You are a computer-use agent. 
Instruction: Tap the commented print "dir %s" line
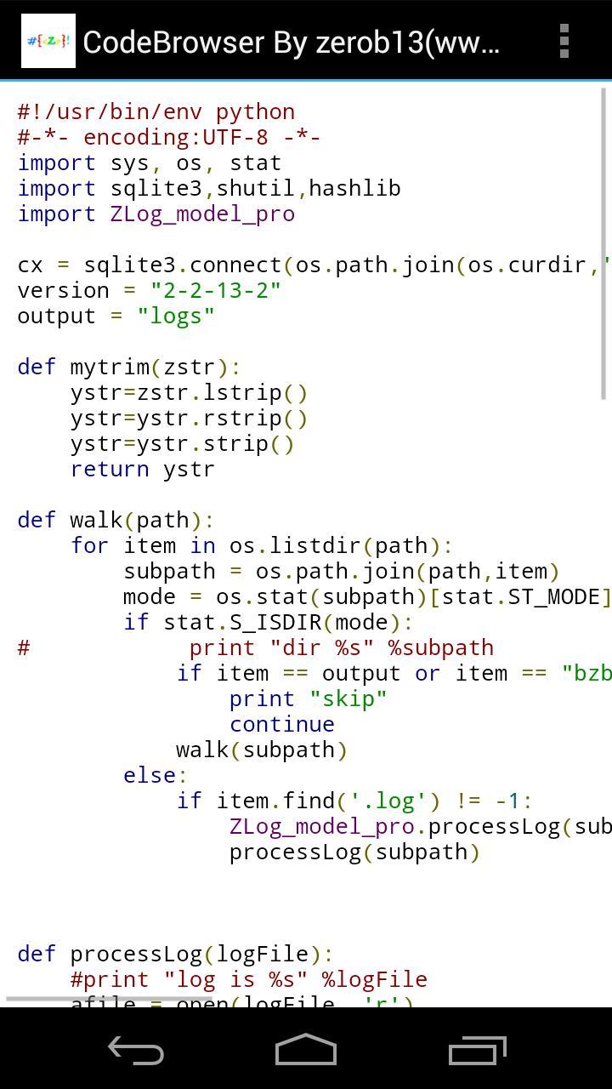[x=340, y=647]
